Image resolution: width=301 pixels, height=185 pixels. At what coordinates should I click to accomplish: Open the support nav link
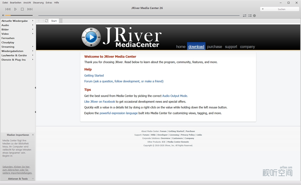(231, 47)
